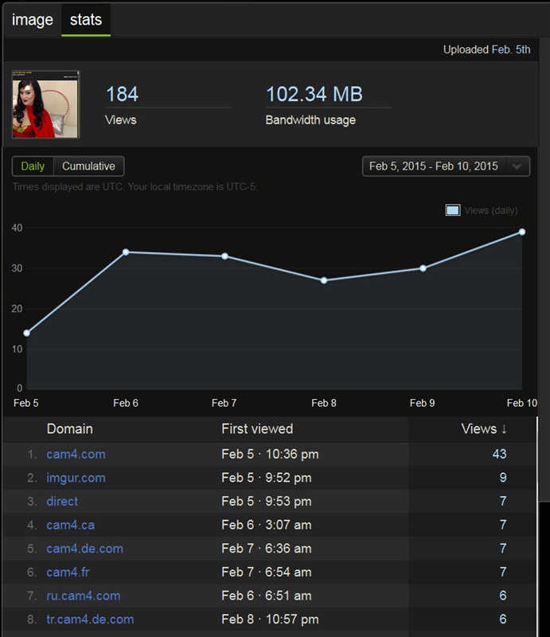Click the Views (daily) legend label
This screenshot has height=637, width=550.
pos(490,210)
